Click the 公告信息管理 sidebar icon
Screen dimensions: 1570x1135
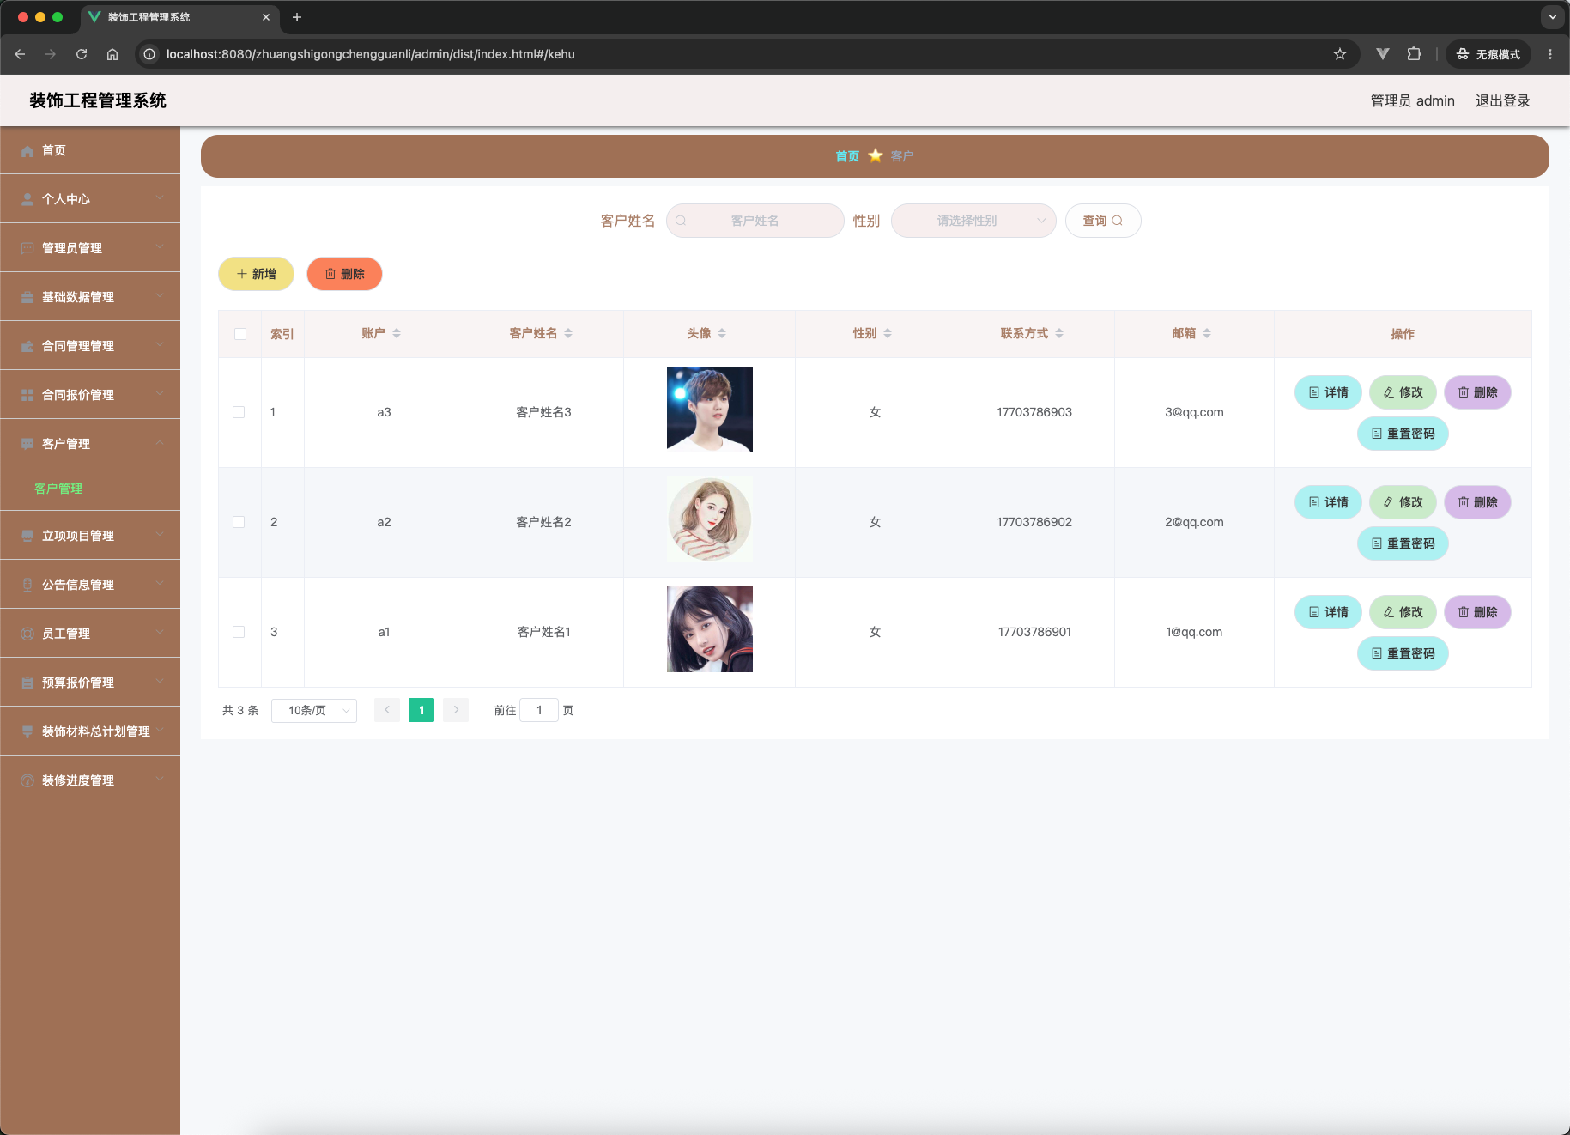coord(27,585)
